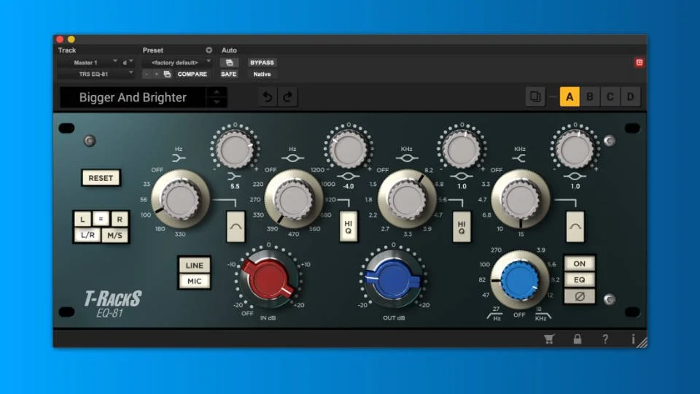Select M/S processing mode
Image resolution: width=700 pixels, height=394 pixels.
(x=114, y=235)
